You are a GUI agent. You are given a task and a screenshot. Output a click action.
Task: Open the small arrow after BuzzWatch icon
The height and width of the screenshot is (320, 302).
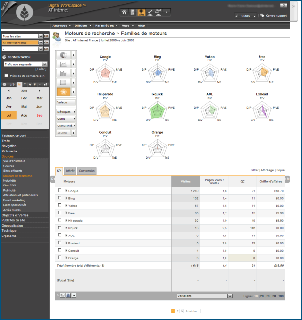point(166,12)
